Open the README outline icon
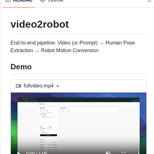This screenshot has width=154, height=154. tap(149, 1)
